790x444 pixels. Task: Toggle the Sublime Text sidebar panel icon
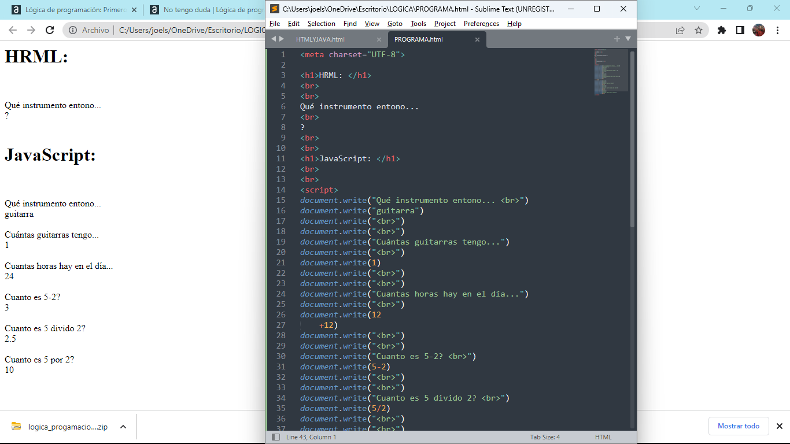click(x=276, y=437)
